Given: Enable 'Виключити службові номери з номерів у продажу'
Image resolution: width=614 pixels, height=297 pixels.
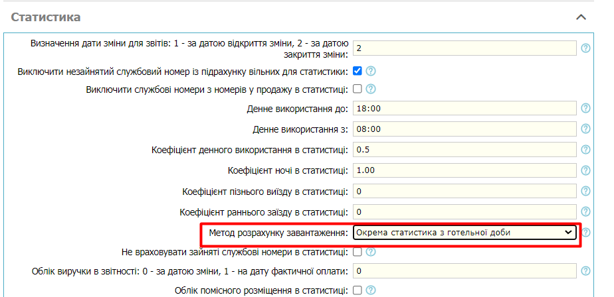Looking at the screenshot, I should (x=358, y=88).
